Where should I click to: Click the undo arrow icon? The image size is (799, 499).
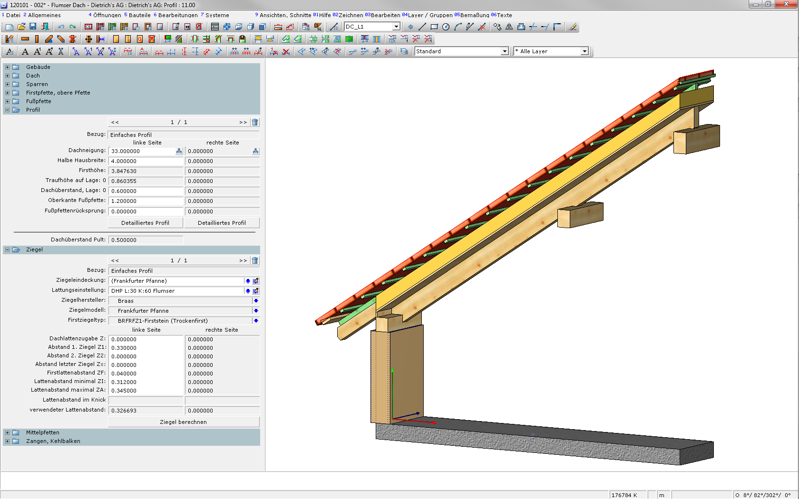pos(61,27)
